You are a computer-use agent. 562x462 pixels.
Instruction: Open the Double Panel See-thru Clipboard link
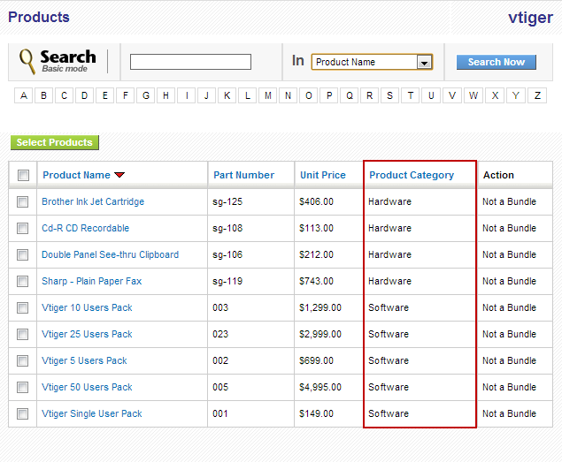(110, 254)
